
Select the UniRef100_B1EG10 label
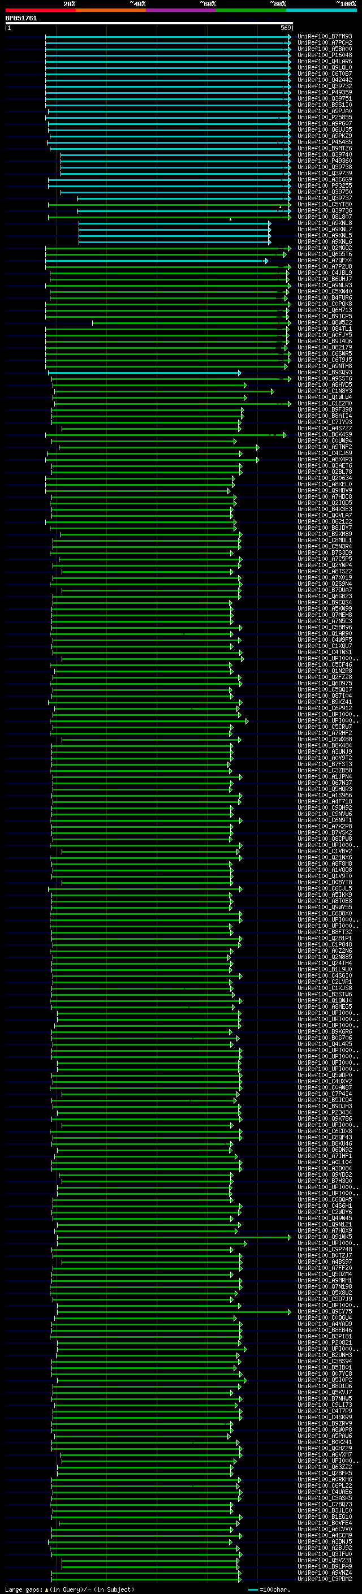[325, 1517]
